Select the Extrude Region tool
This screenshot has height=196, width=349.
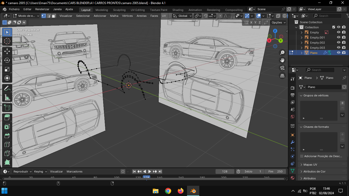7,118
